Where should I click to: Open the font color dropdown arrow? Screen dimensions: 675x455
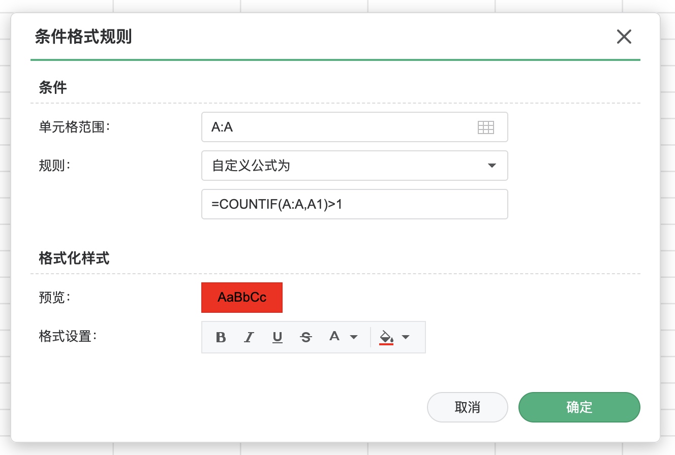tap(354, 337)
